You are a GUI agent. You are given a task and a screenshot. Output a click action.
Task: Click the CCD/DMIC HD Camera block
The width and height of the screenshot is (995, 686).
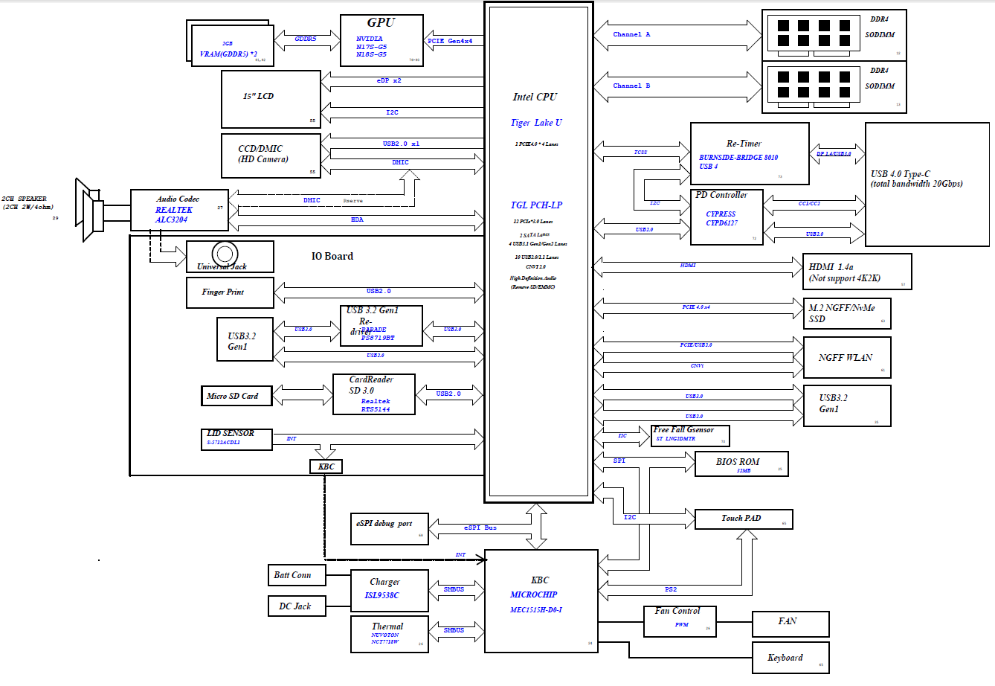271,156
